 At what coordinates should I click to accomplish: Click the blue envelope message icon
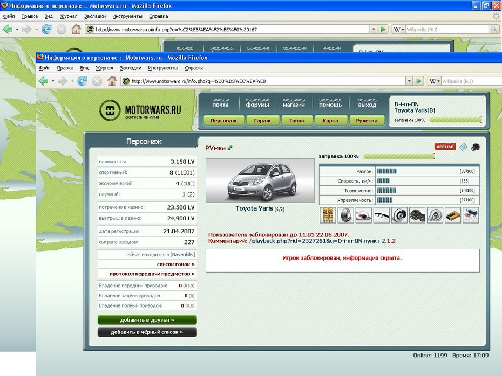[463, 147]
